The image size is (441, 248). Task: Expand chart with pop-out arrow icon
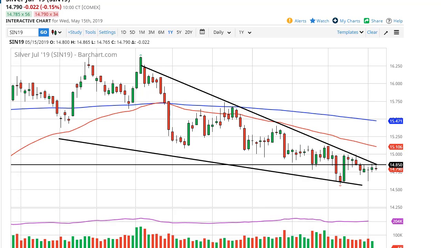(386, 32)
